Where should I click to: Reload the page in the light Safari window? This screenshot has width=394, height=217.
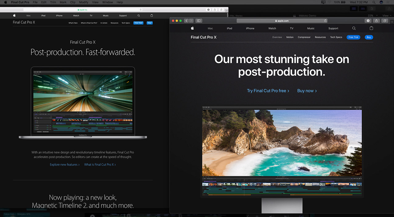(x=141, y=10)
